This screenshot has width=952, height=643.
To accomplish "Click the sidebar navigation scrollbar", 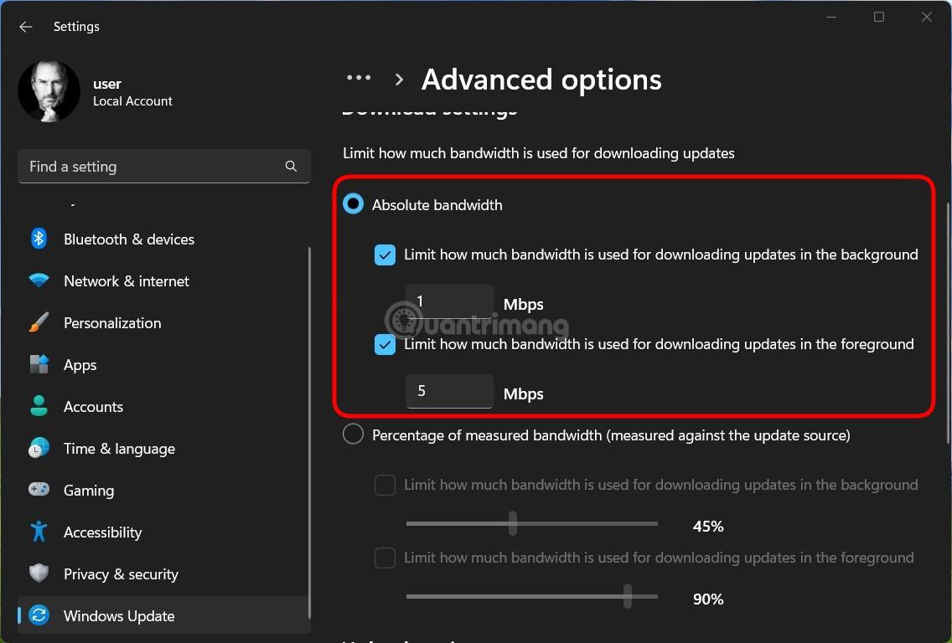I will click(x=309, y=432).
